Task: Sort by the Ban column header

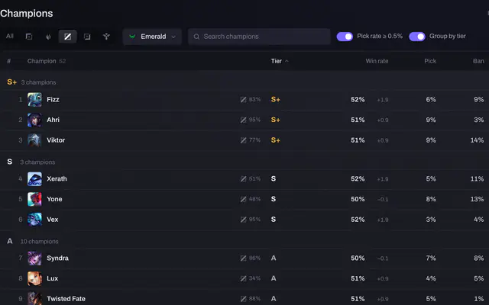Action: [x=478, y=61]
